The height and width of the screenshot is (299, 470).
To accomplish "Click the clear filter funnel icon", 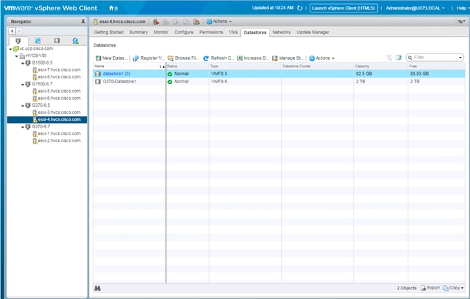I will click(x=389, y=58).
